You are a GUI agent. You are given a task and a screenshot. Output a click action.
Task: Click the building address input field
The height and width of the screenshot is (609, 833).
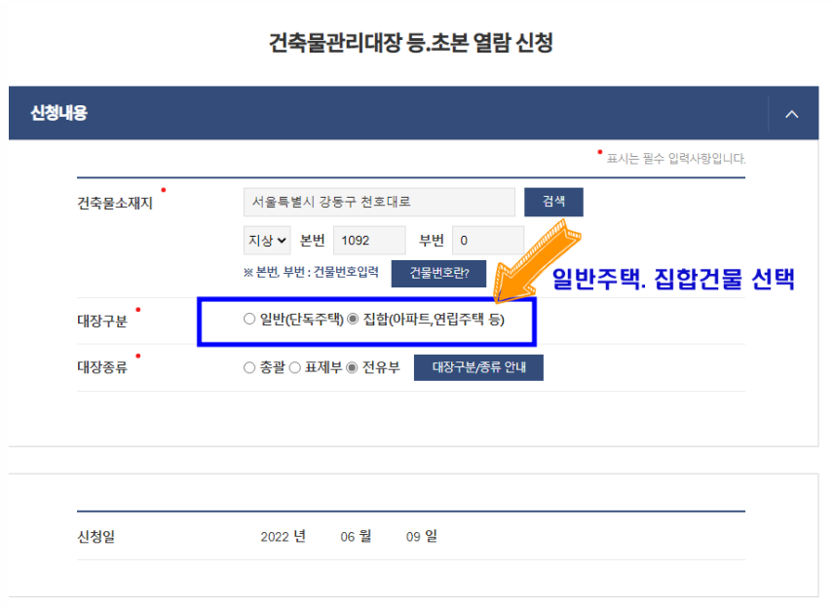pos(380,202)
